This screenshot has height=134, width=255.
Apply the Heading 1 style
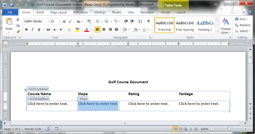point(205,25)
